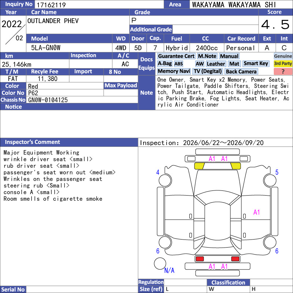The height and width of the screenshot is (293, 293).
Task: Click the door value 5D
Action: coord(138,48)
